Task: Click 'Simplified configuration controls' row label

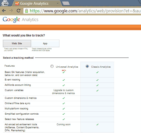Action: [x=22, y=114]
